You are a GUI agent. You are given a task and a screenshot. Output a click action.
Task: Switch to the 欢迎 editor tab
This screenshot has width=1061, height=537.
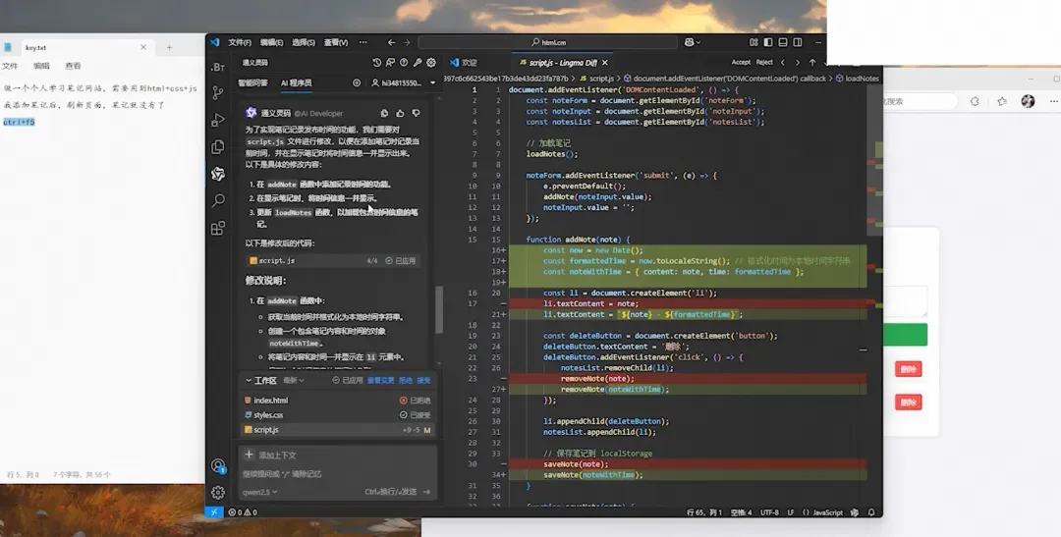pos(464,62)
